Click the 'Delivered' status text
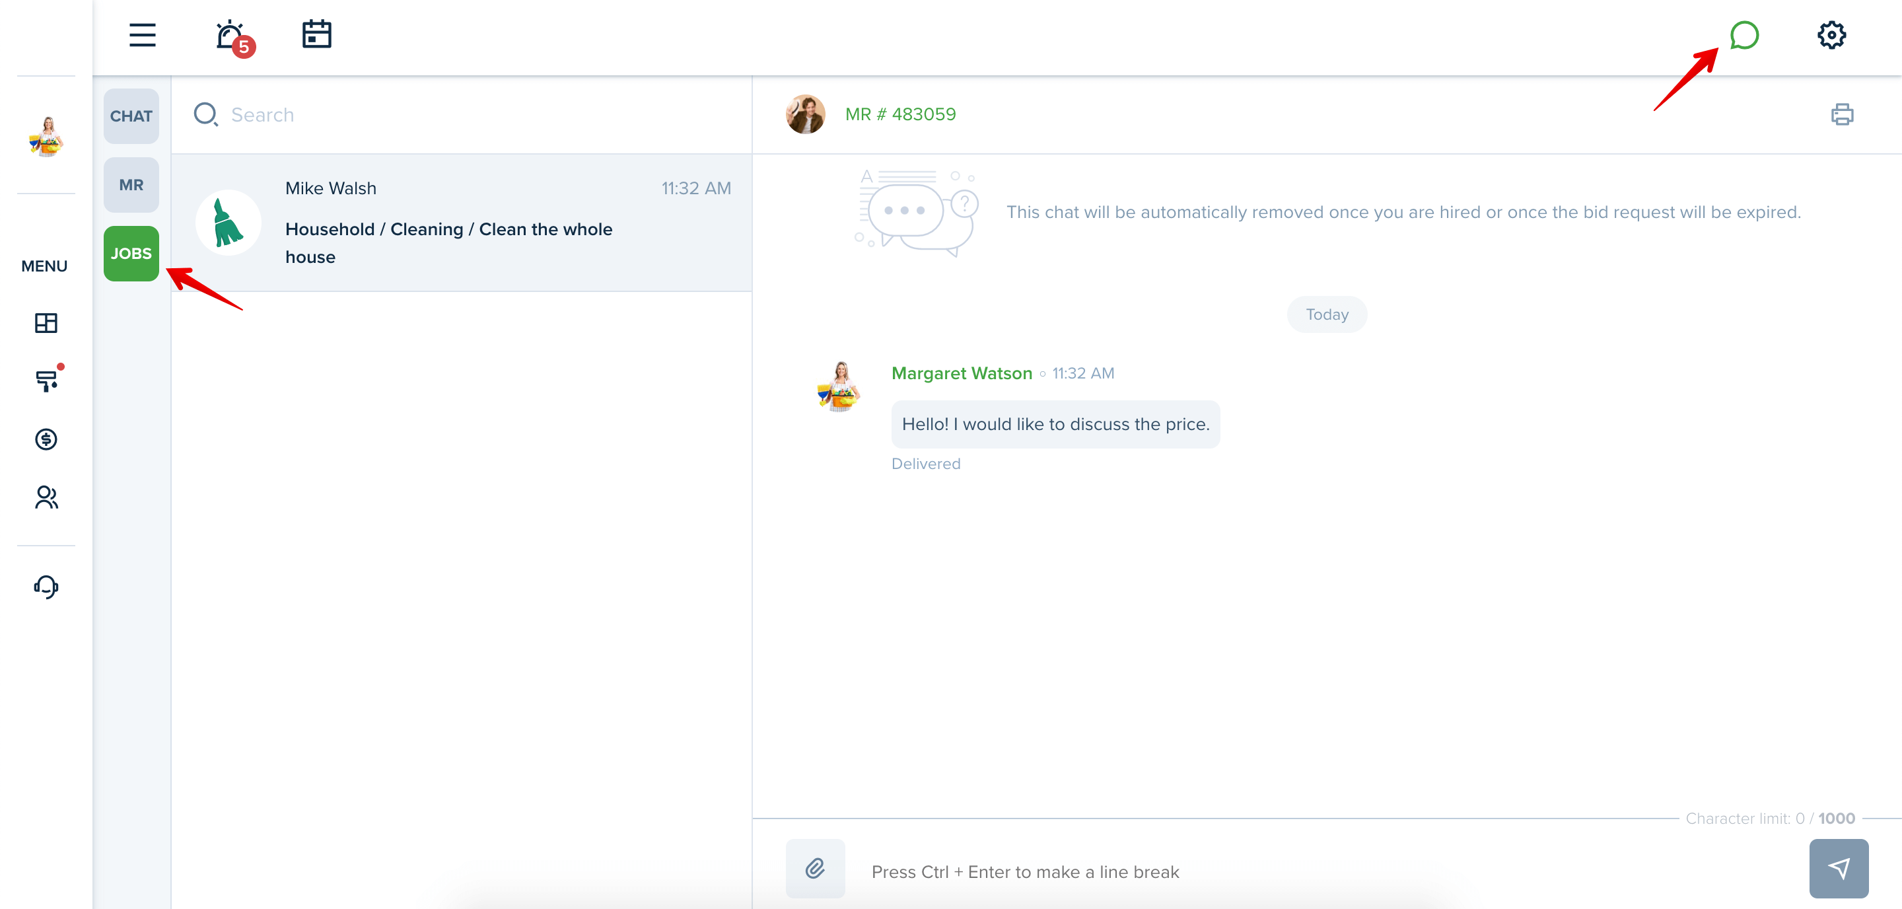1902x909 pixels. click(x=926, y=464)
